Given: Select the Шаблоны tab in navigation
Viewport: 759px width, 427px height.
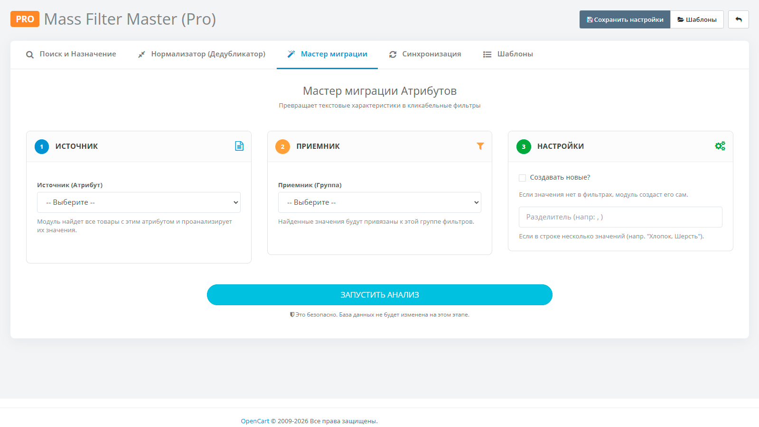Looking at the screenshot, I should 508,54.
